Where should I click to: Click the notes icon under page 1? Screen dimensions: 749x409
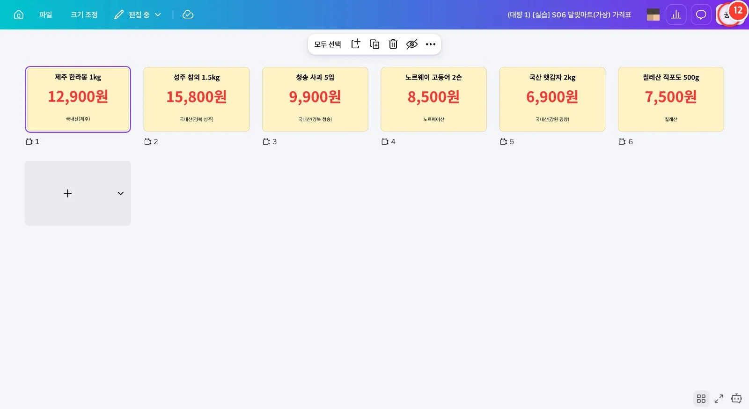[29, 141]
